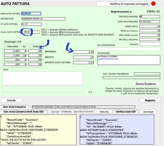Click the AUTO FATTURA title
This screenshot has width=164, height=146.
pyautogui.click(x=15, y=4)
